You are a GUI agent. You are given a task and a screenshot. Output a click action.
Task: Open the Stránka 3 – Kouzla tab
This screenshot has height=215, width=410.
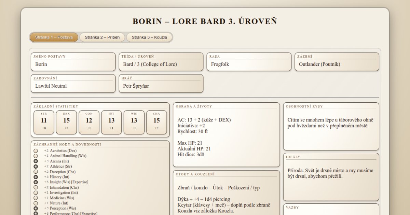click(x=149, y=37)
